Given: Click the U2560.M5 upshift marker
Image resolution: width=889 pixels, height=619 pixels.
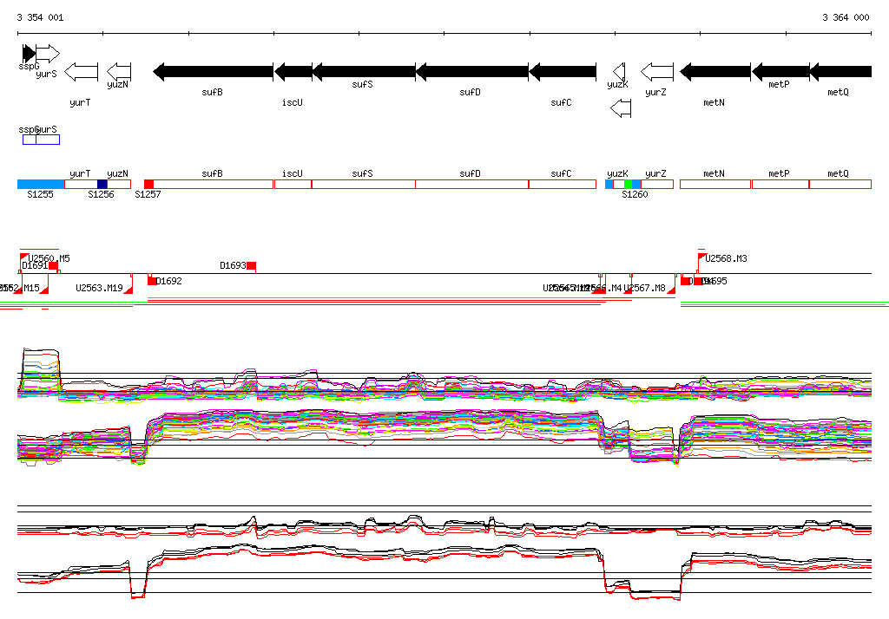Looking at the screenshot, I should [x=23, y=257].
